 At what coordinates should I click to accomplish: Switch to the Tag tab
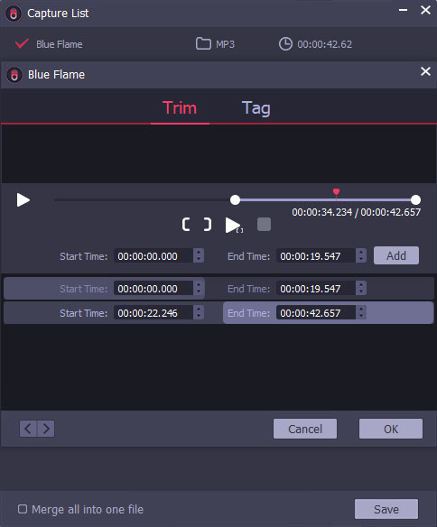[256, 108]
